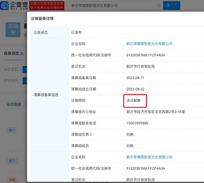
Task: Click the 清算组负责人 value 刘艳
Action: coord(130,135)
